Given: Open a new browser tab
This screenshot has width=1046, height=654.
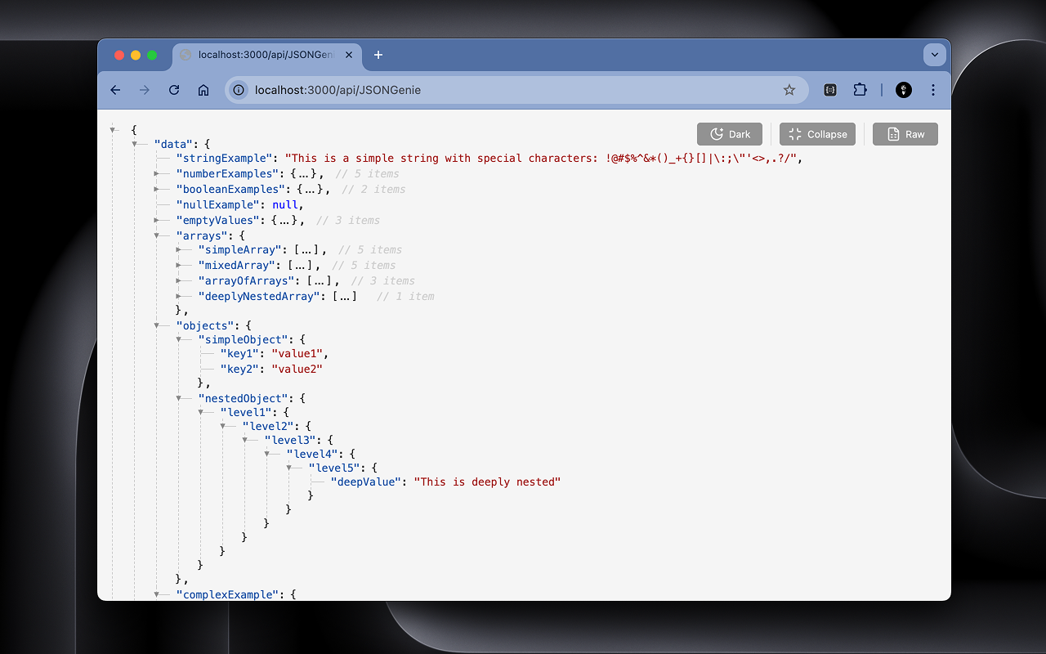Looking at the screenshot, I should [x=378, y=55].
